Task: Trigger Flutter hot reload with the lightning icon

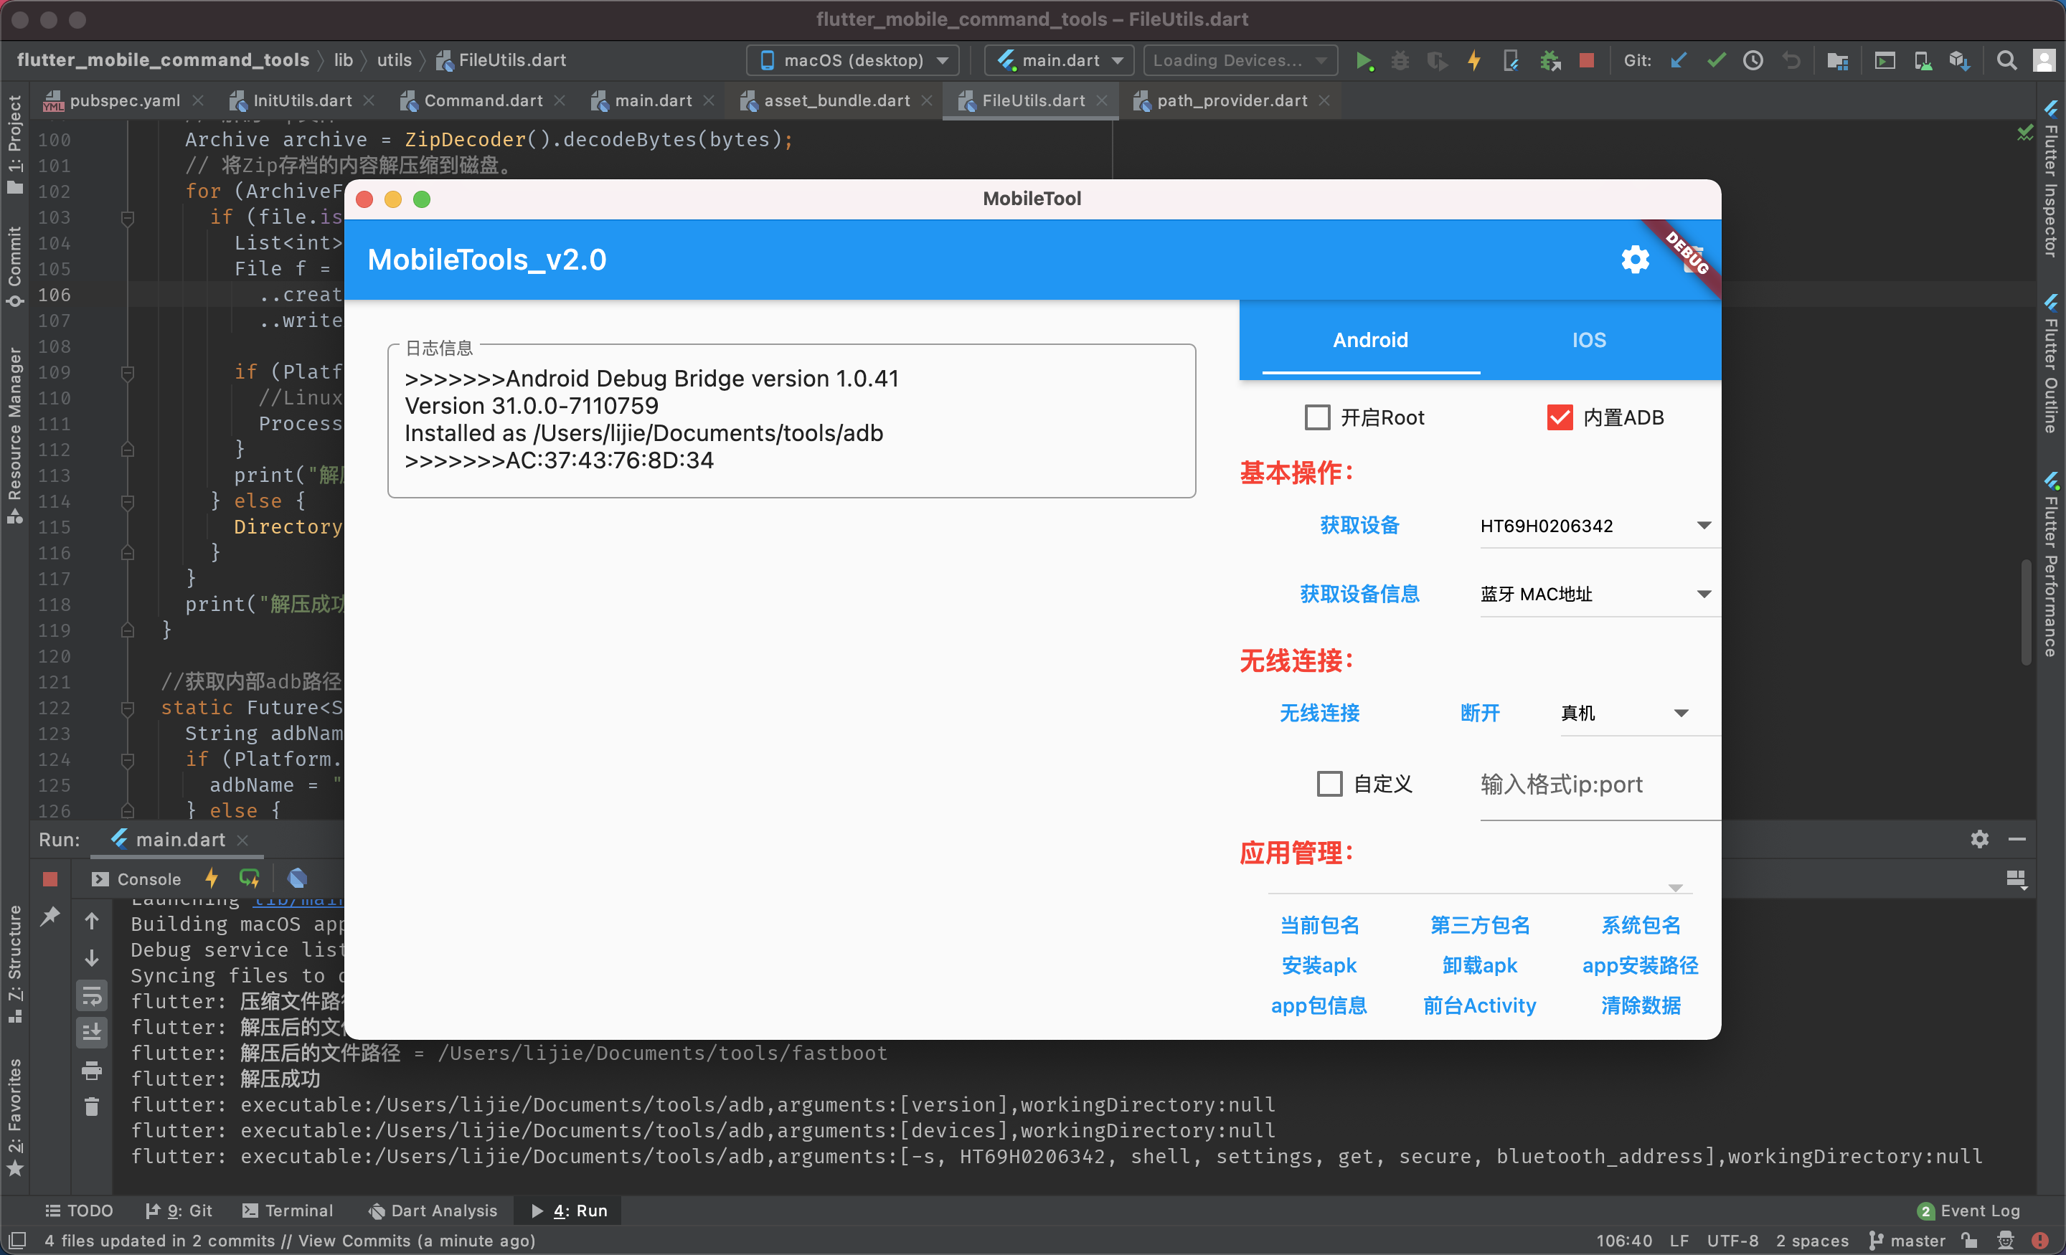Action: [1475, 60]
